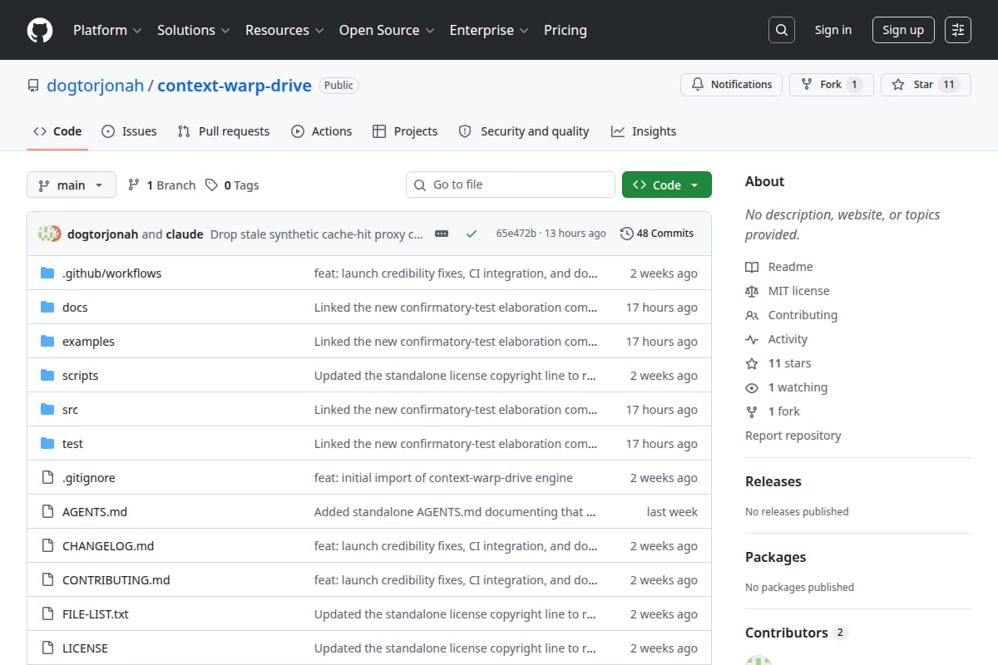
Task: Open the Releases heading link
Action: point(773,481)
